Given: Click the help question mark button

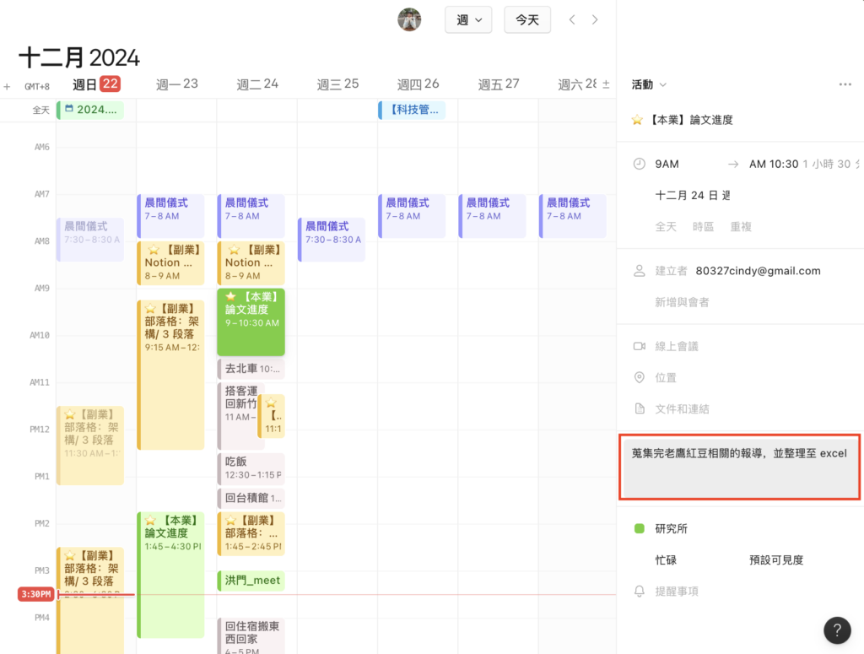Looking at the screenshot, I should pos(836,629).
